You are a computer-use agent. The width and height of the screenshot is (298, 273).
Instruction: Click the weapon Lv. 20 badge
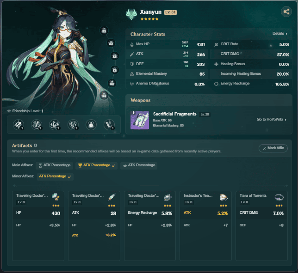(205, 115)
